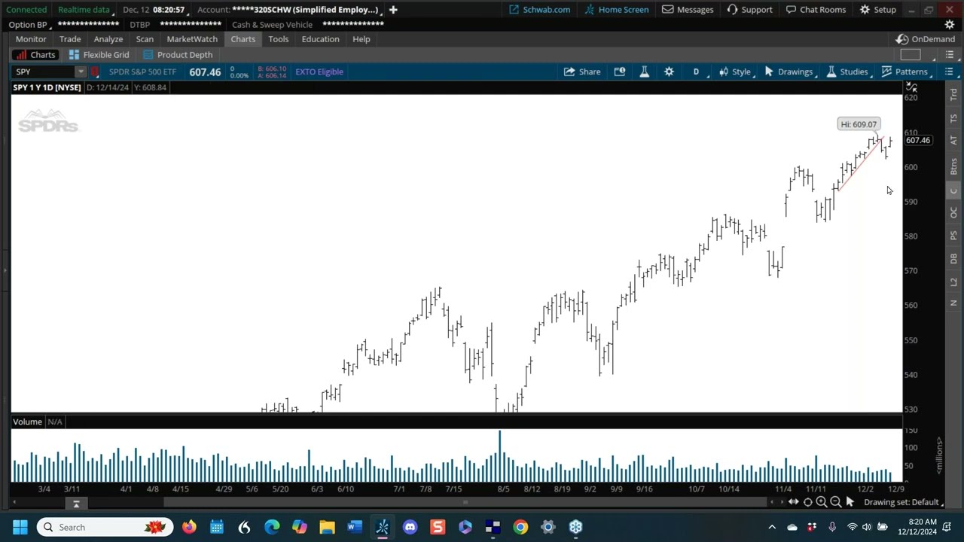Image resolution: width=964 pixels, height=542 pixels.
Task: Click the crosshair target icon
Action: [808, 502]
